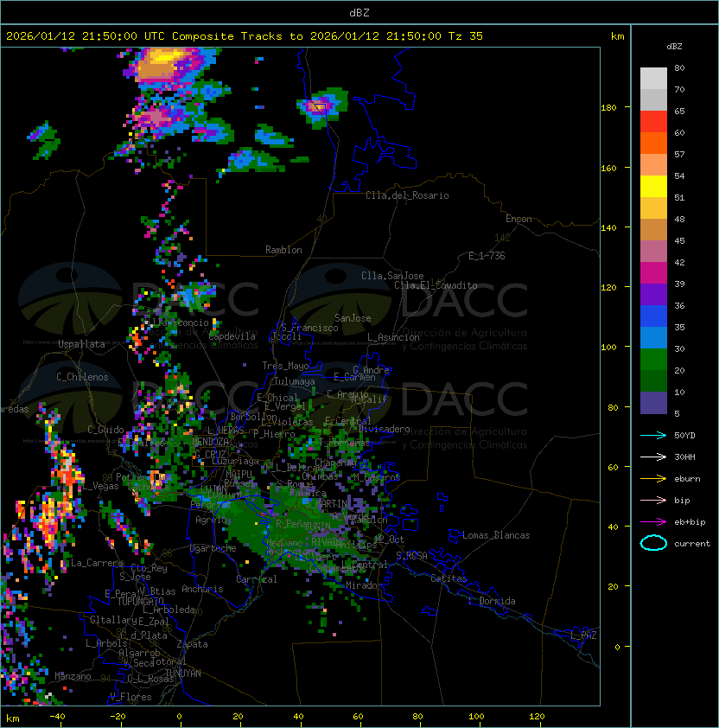Click the '30HM' legend label
The image size is (719, 728).
click(x=684, y=457)
